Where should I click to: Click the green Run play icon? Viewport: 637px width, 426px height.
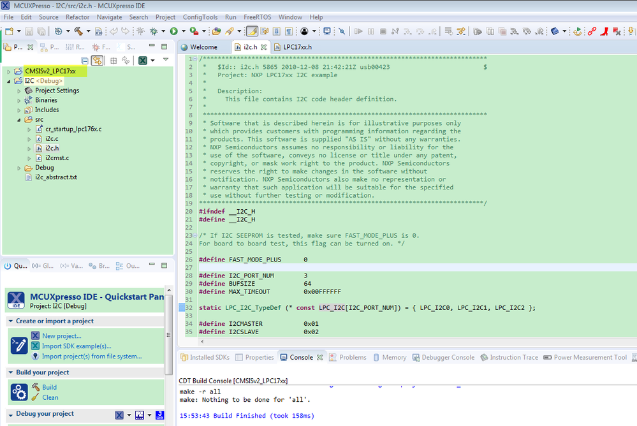pos(174,31)
